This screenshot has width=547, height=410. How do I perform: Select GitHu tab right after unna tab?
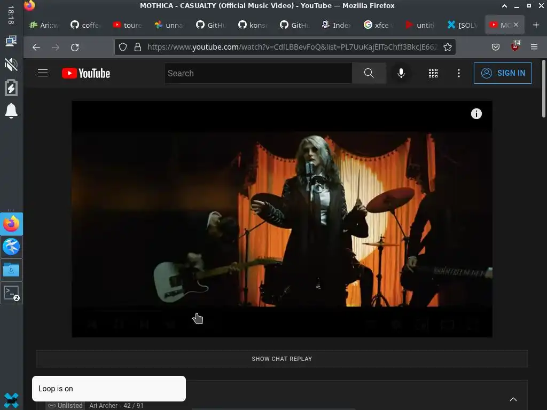pos(212,25)
